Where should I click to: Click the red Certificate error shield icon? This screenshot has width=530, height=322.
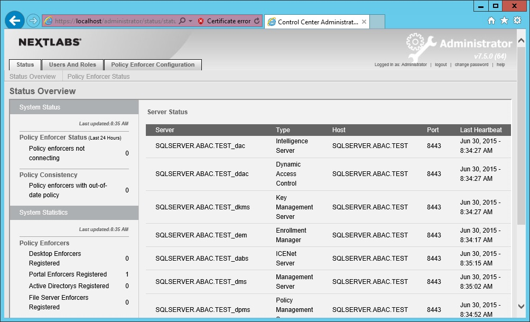click(200, 21)
